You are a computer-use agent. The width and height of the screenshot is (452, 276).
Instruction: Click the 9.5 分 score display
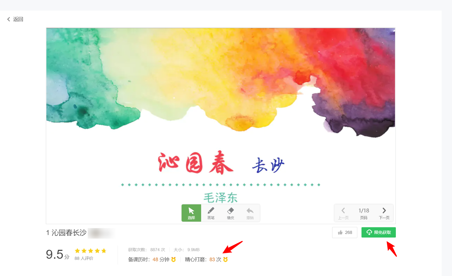point(58,254)
